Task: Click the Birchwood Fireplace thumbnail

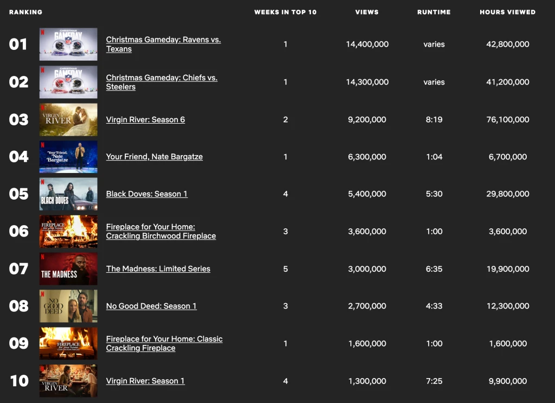Action: coord(68,232)
